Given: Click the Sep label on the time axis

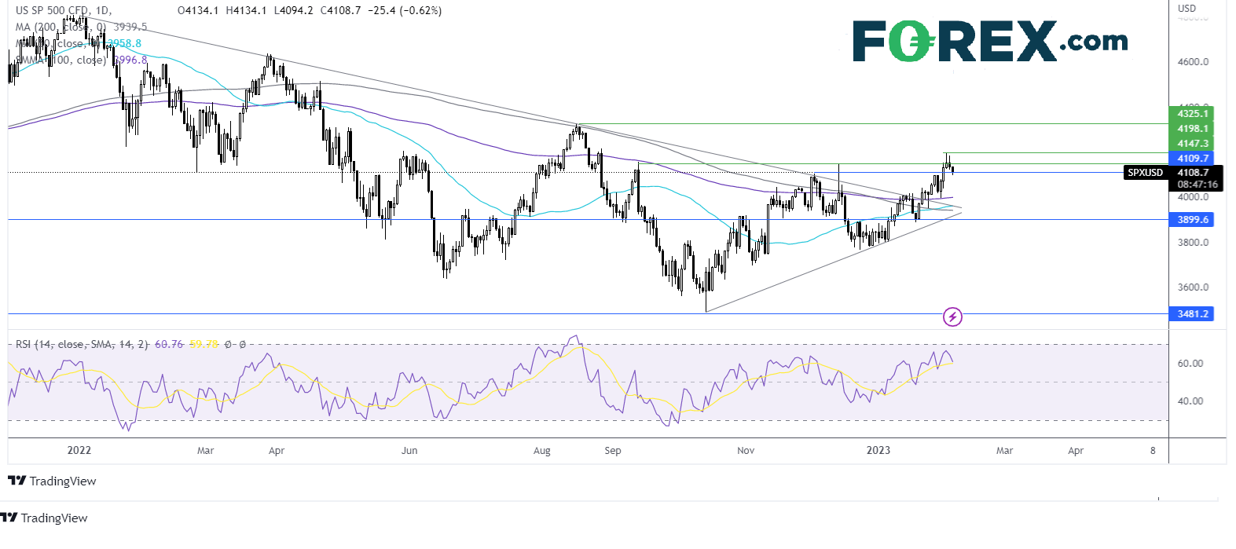Looking at the screenshot, I should pyautogui.click(x=613, y=451).
